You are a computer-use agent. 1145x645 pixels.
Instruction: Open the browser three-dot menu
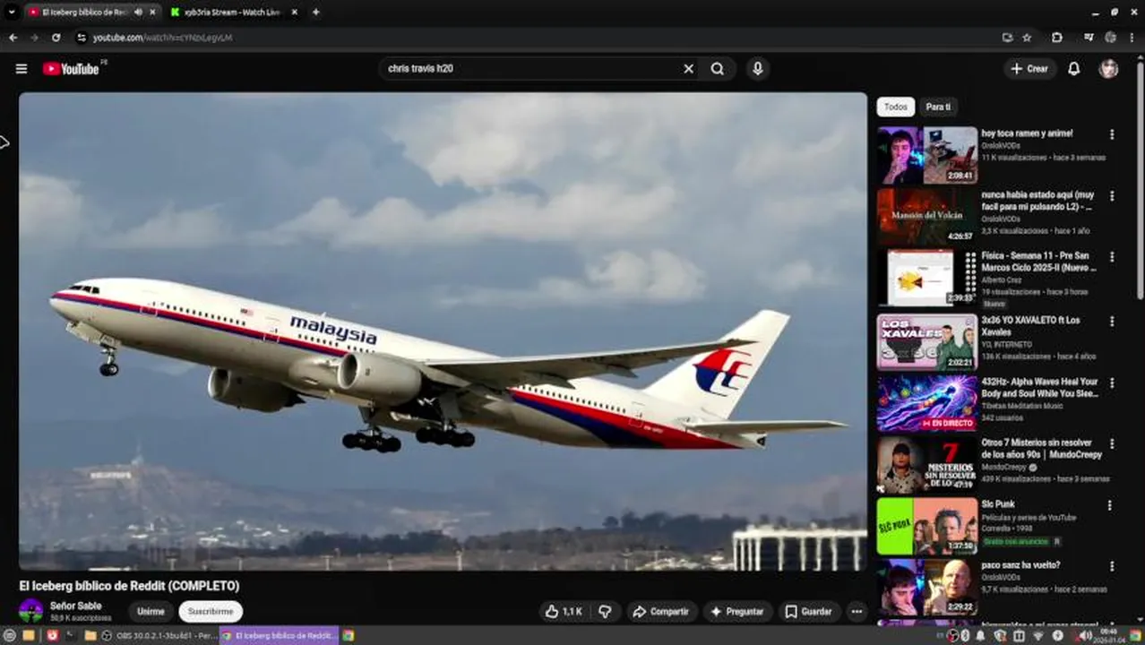(1133, 38)
